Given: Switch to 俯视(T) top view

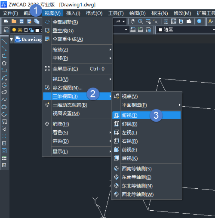Looking at the screenshot, I should 147,115.
